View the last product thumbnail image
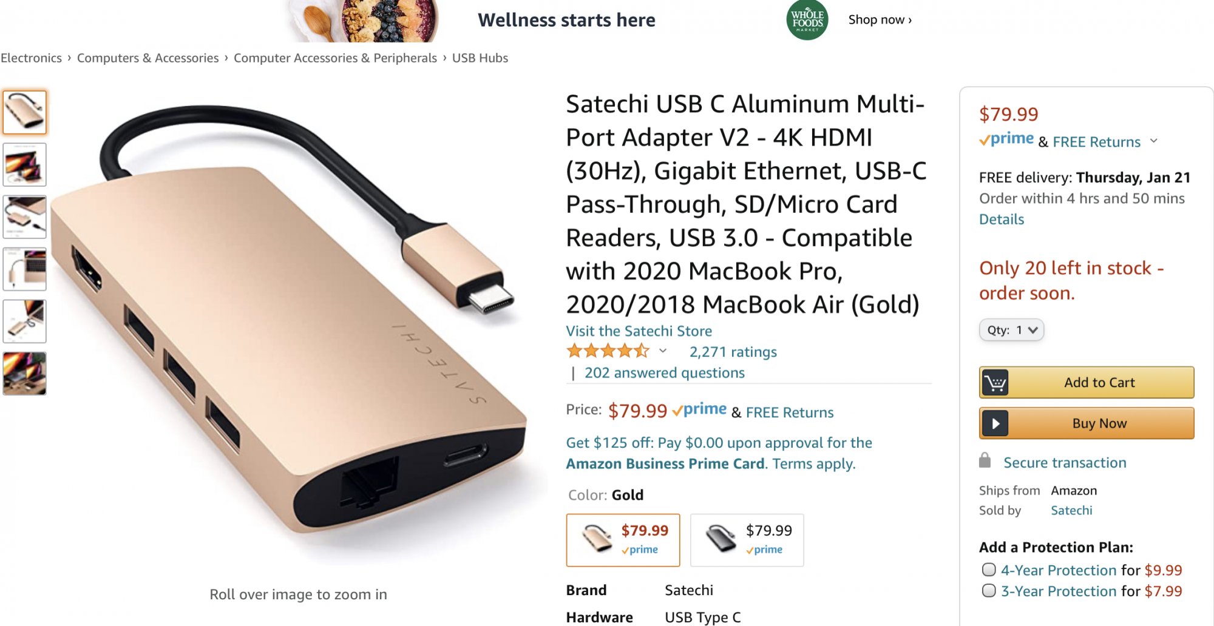 pos(25,374)
